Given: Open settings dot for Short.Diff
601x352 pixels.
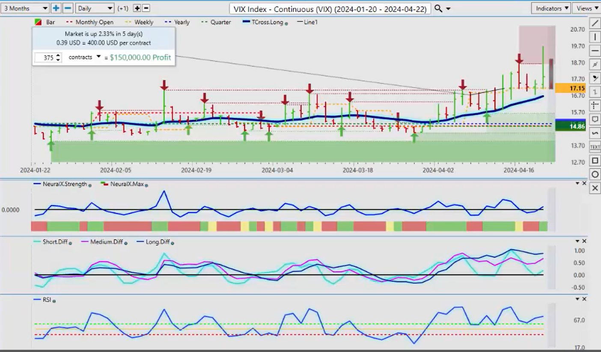Looking at the screenshot, I should (70, 243).
